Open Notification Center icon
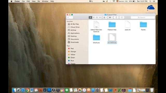This screenshot has height=93, width=166. [x=154, y=1]
